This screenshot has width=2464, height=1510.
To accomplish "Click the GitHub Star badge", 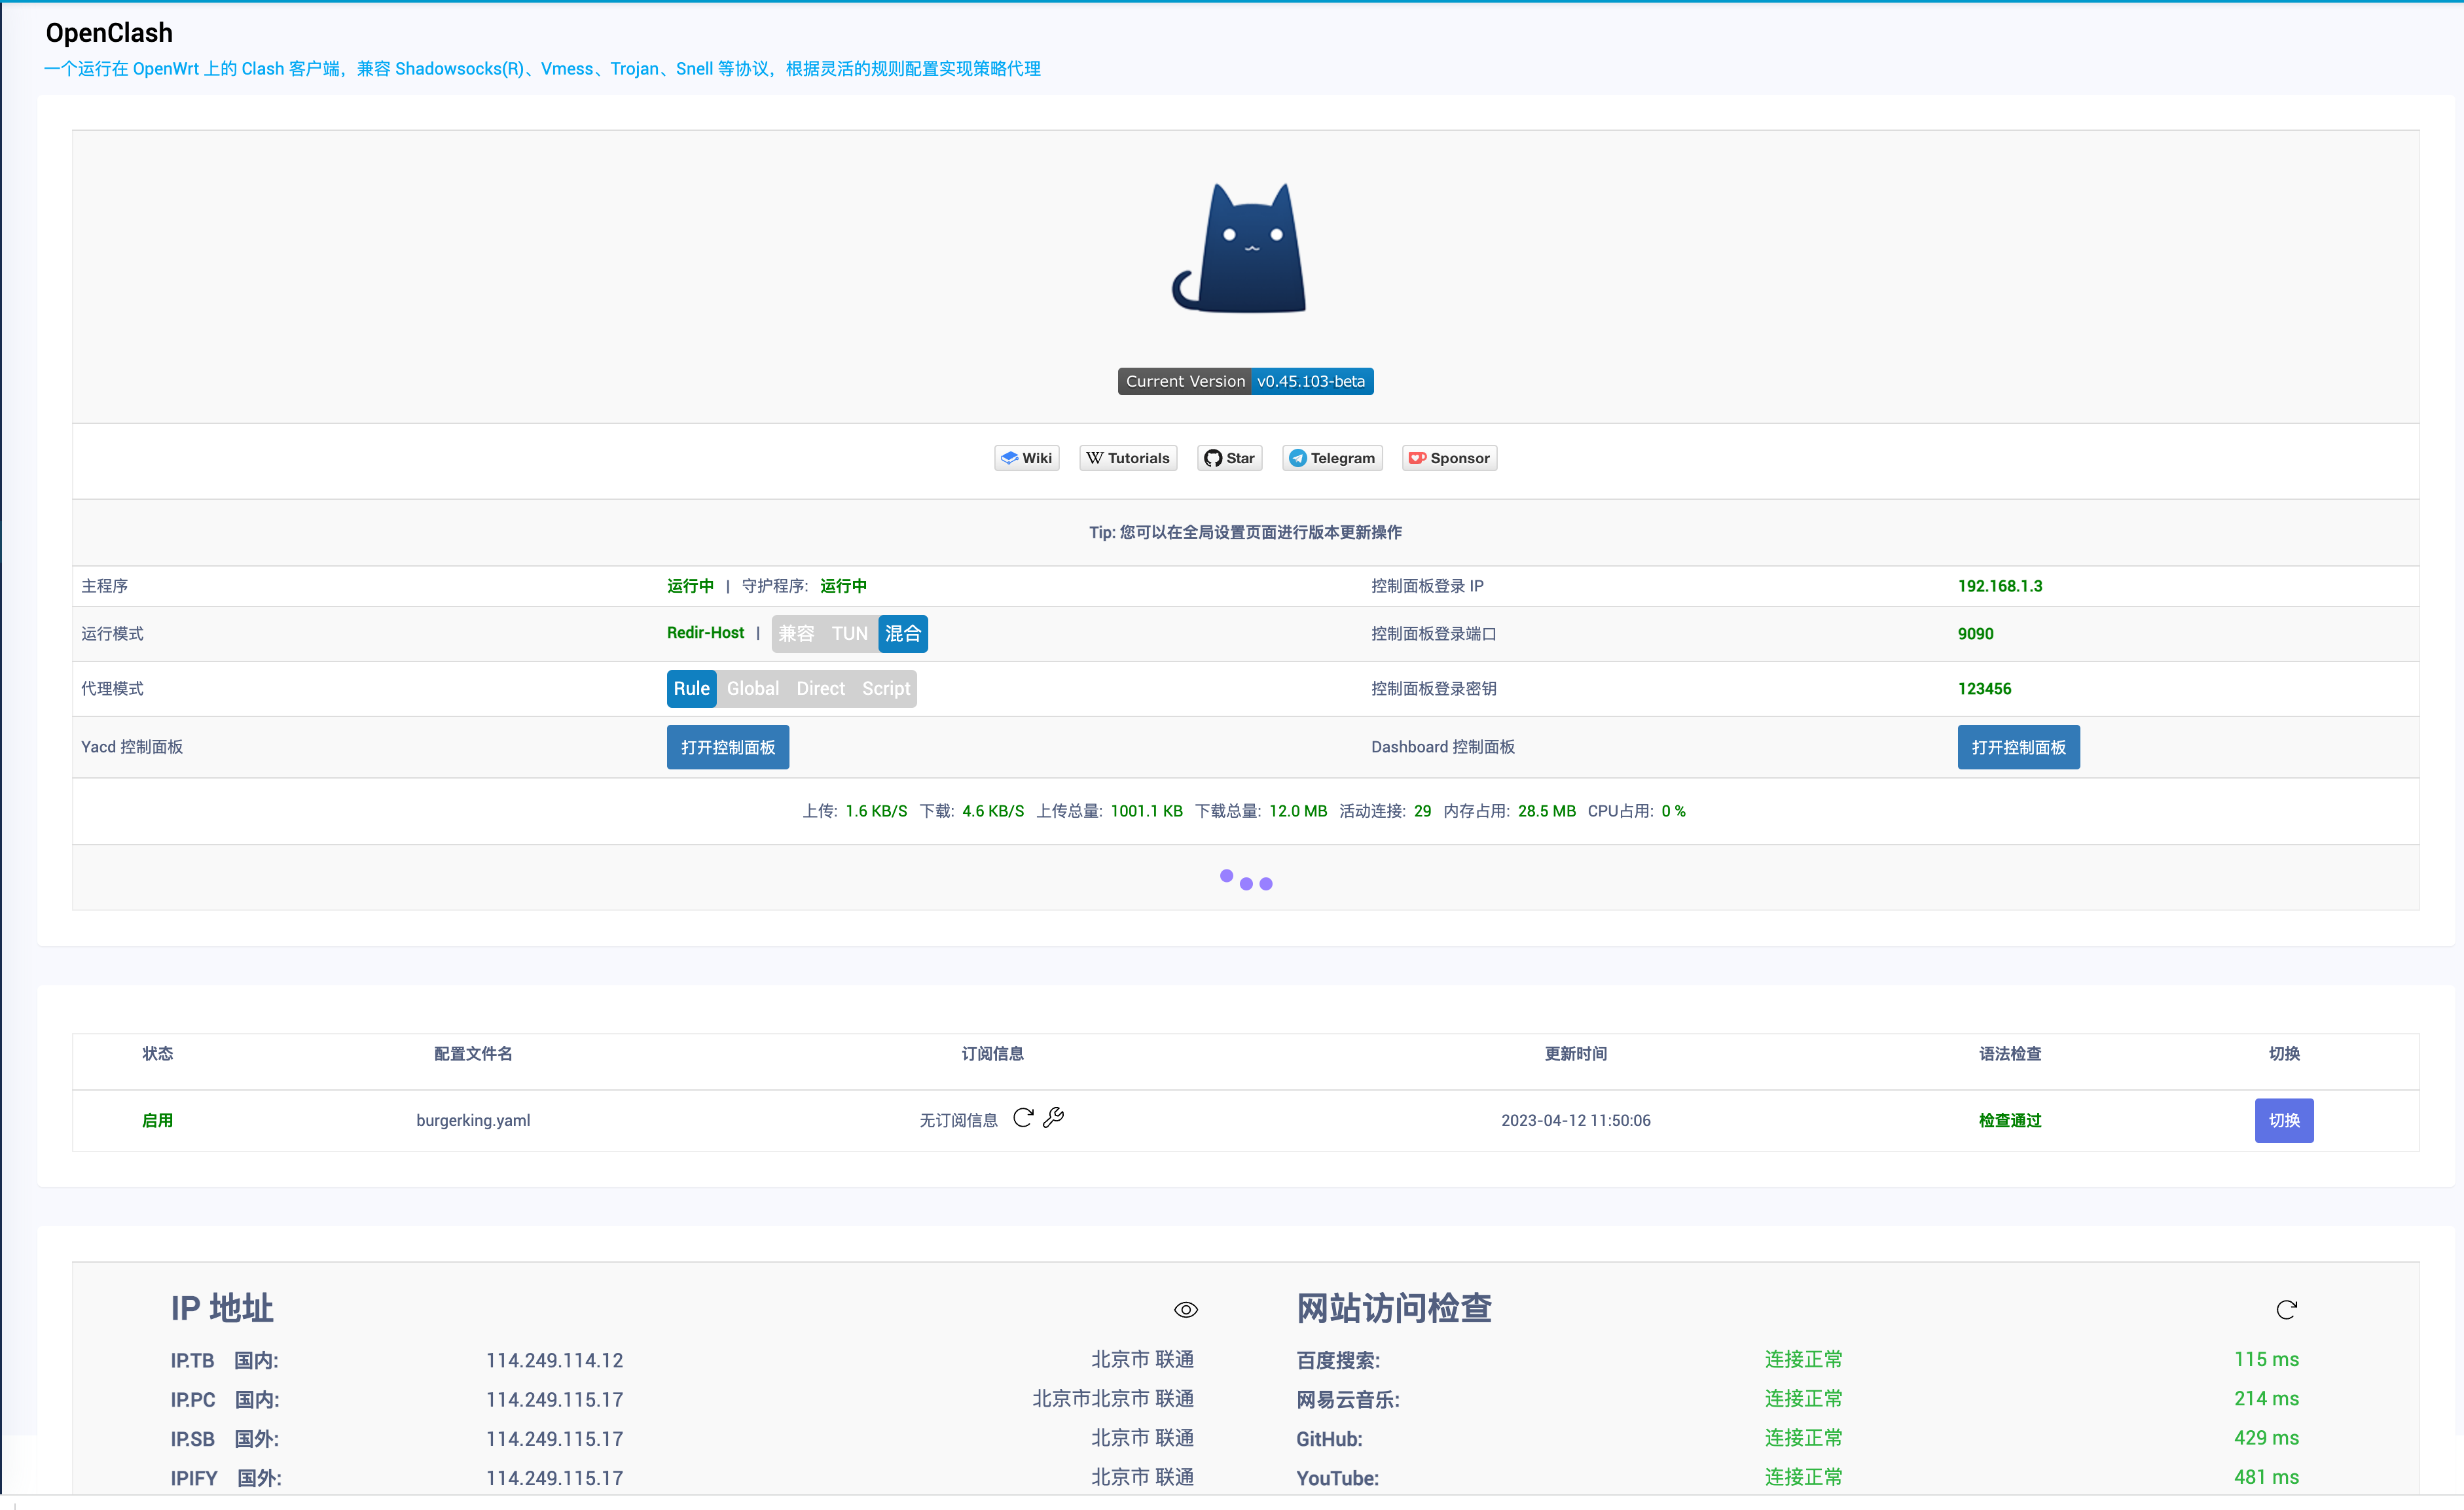I will [x=1229, y=458].
